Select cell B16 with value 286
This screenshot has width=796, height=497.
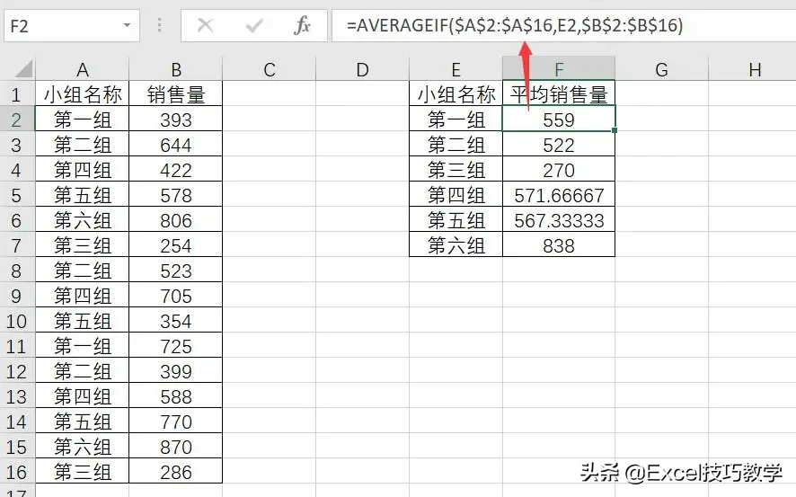(x=176, y=472)
